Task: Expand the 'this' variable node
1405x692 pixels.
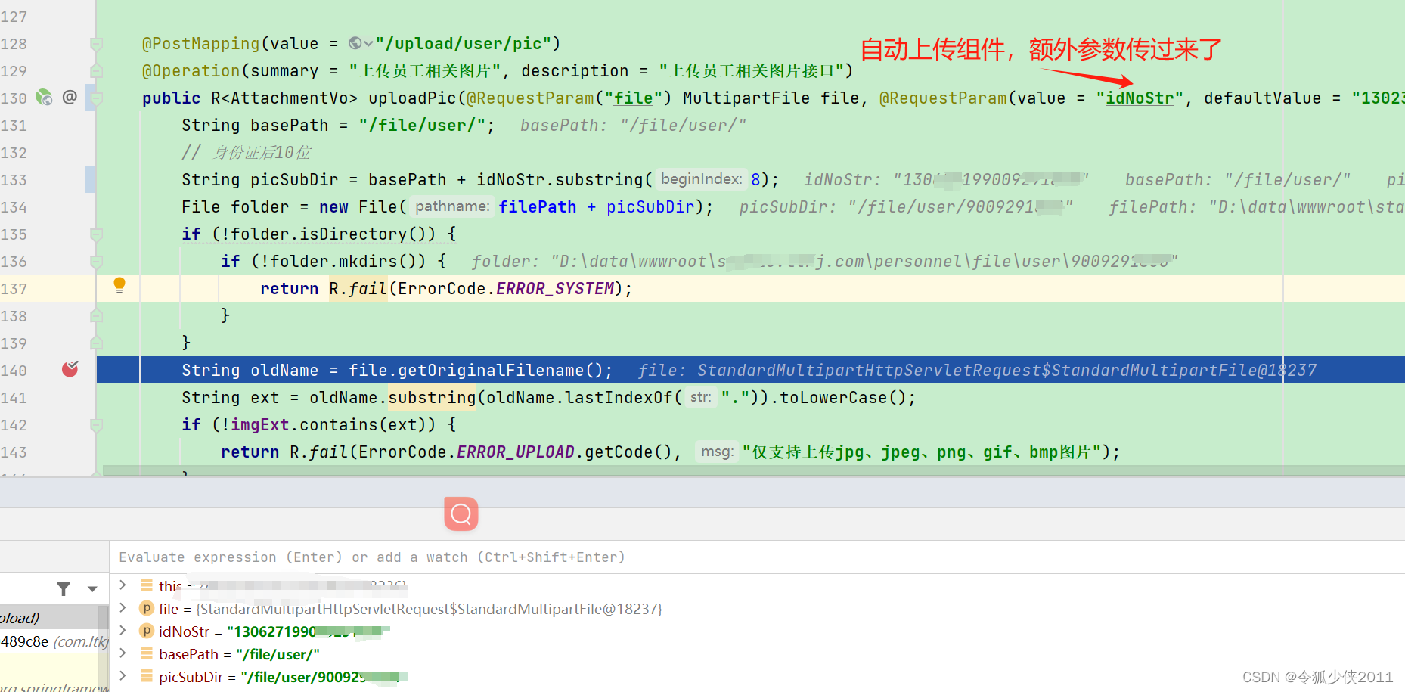Action: pyautogui.click(x=123, y=585)
